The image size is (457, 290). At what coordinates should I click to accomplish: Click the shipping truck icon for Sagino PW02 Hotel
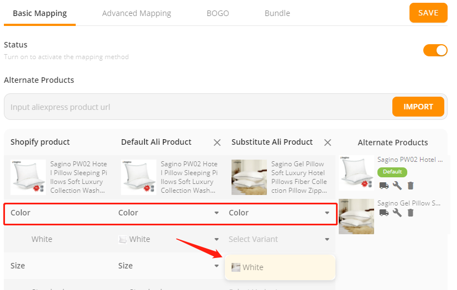pos(384,186)
